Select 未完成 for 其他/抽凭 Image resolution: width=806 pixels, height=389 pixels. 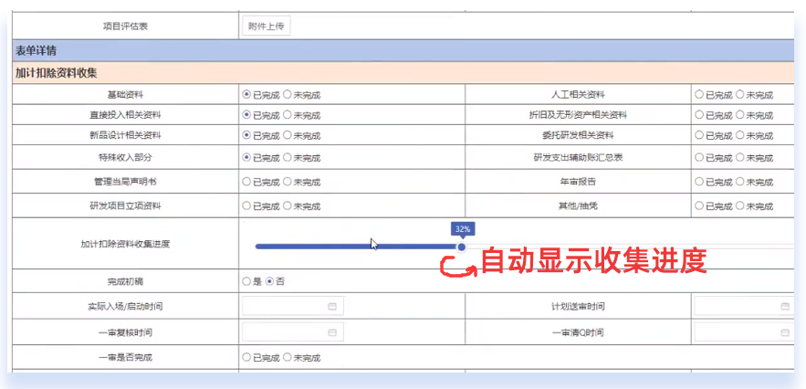pyautogui.click(x=740, y=206)
